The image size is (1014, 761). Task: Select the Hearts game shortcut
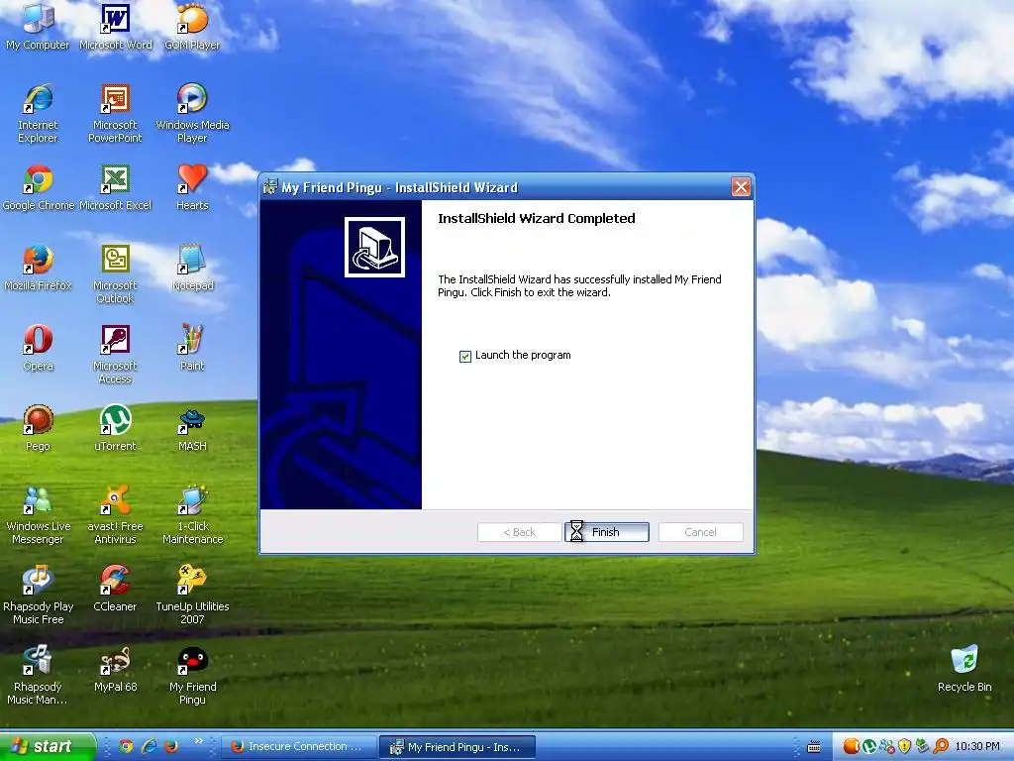point(192,187)
